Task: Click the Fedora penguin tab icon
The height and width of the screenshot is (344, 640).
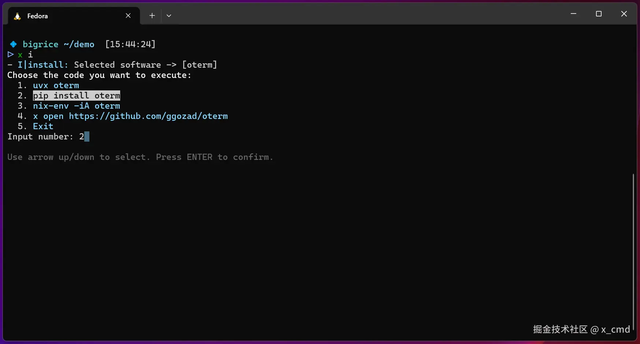Action: 17,16
